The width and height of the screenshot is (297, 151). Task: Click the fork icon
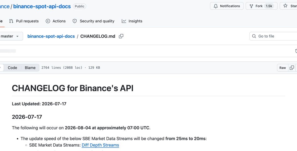point(251,6)
